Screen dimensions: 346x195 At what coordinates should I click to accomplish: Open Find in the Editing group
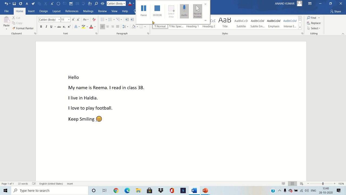(x=312, y=18)
